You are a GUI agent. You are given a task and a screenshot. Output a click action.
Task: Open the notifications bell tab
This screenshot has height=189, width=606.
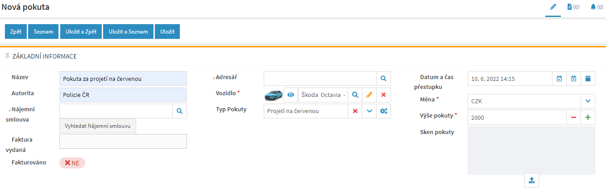(x=597, y=7)
